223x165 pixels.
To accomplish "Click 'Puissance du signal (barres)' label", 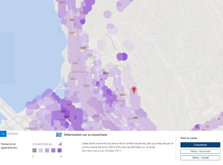I will [x=9, y=146].
